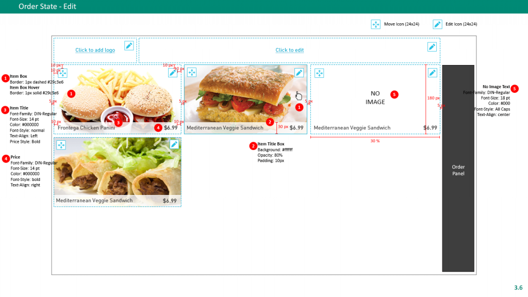
Task: Click the Frontega Chicken Panini title
Action: [x=86, y=127]
